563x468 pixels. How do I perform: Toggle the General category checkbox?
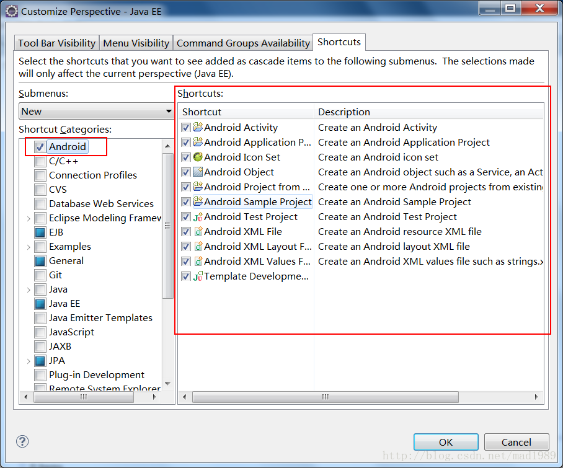[40, 260]
